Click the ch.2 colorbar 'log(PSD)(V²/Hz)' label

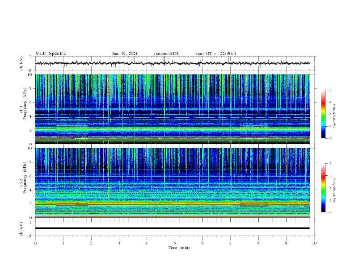334,190
